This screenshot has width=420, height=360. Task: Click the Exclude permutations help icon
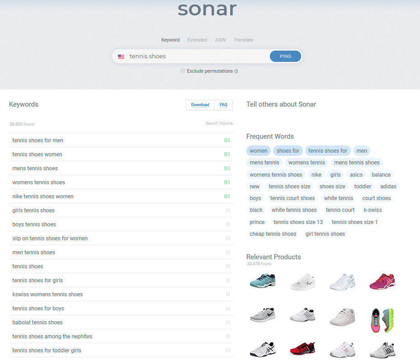(236, 71)
